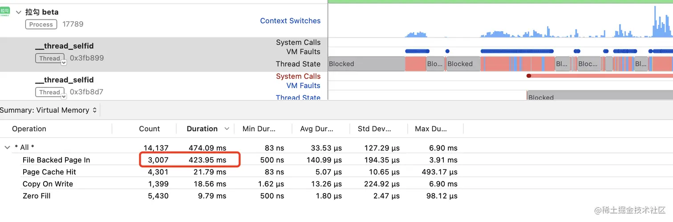Select the 拉勾 beta process name
673x222 pixels.
42,12
